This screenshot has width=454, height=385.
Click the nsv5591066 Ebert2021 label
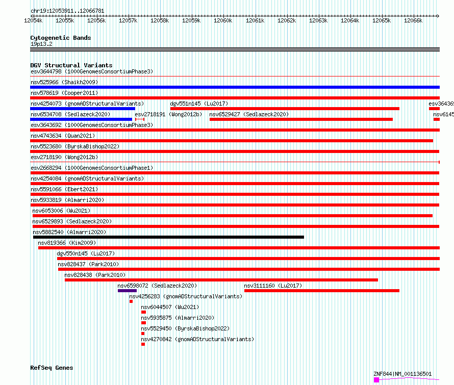coord(64,189)
